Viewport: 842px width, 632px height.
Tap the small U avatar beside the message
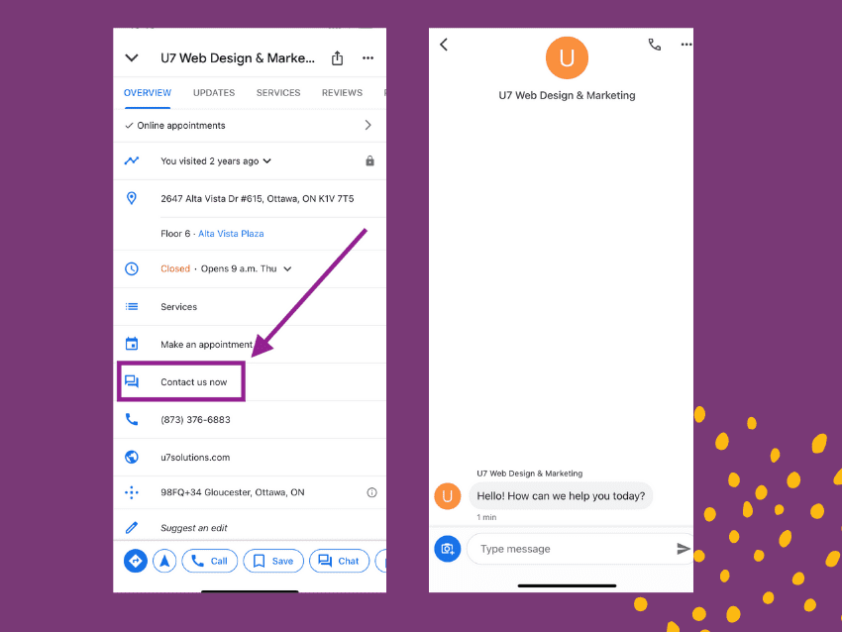[448, 496]
